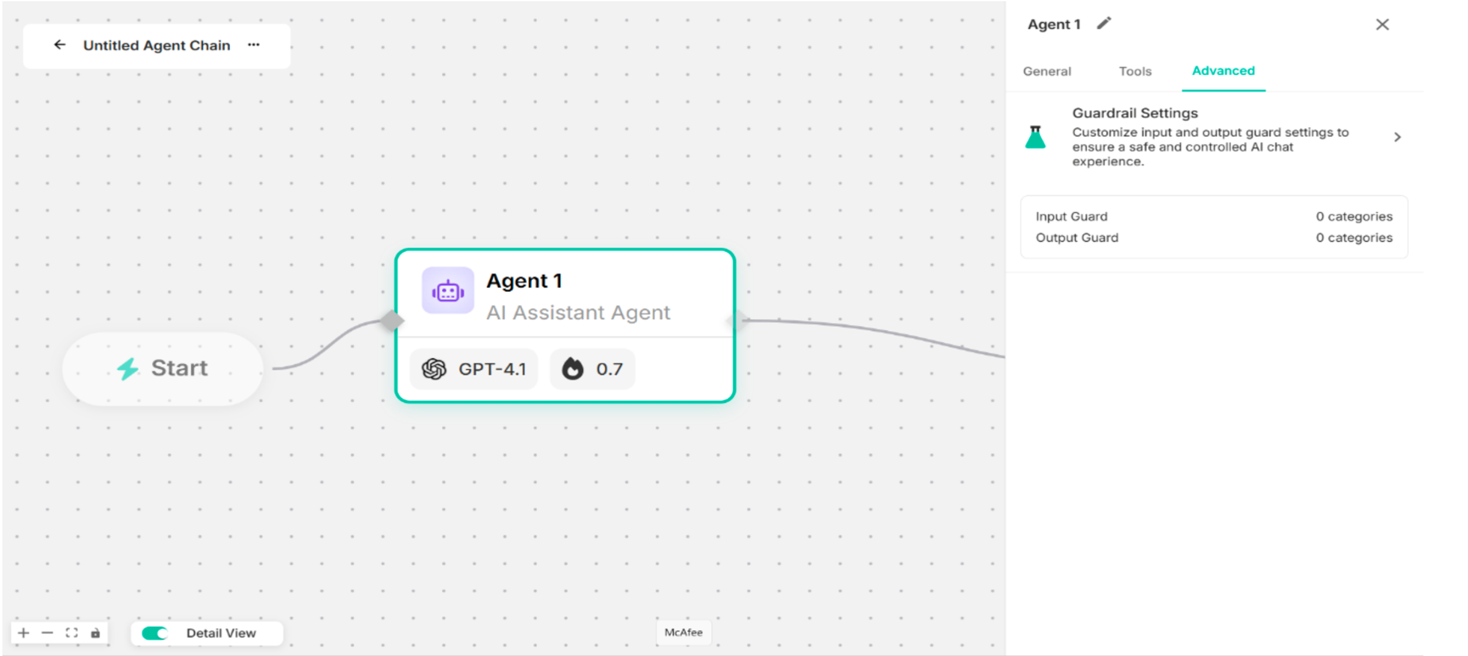Click the lock canvas icon
1468x656 pixels.
[x=96, y=633]
